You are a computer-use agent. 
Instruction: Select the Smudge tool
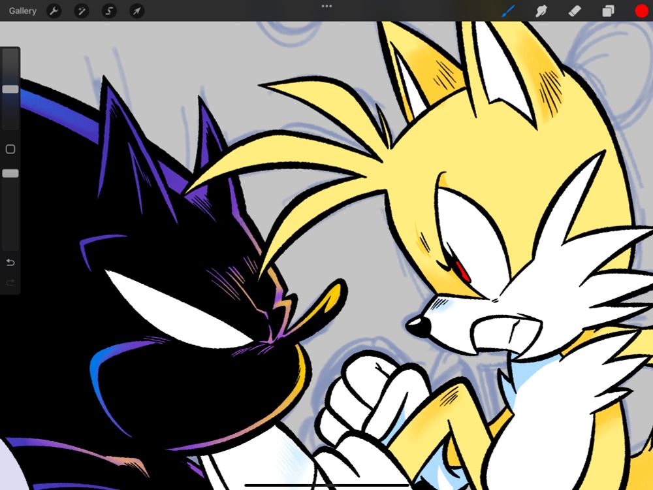tap(541, 11)
